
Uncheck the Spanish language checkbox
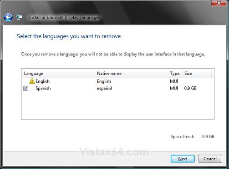[25, 88]
